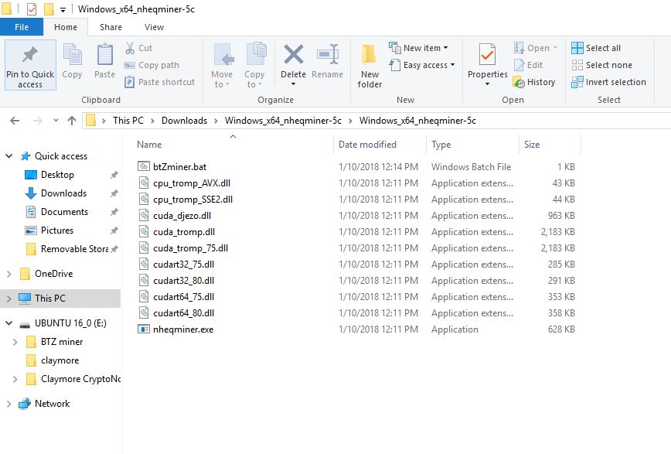Expand the Claymore CryptoNote folder node

click(15, 379)
